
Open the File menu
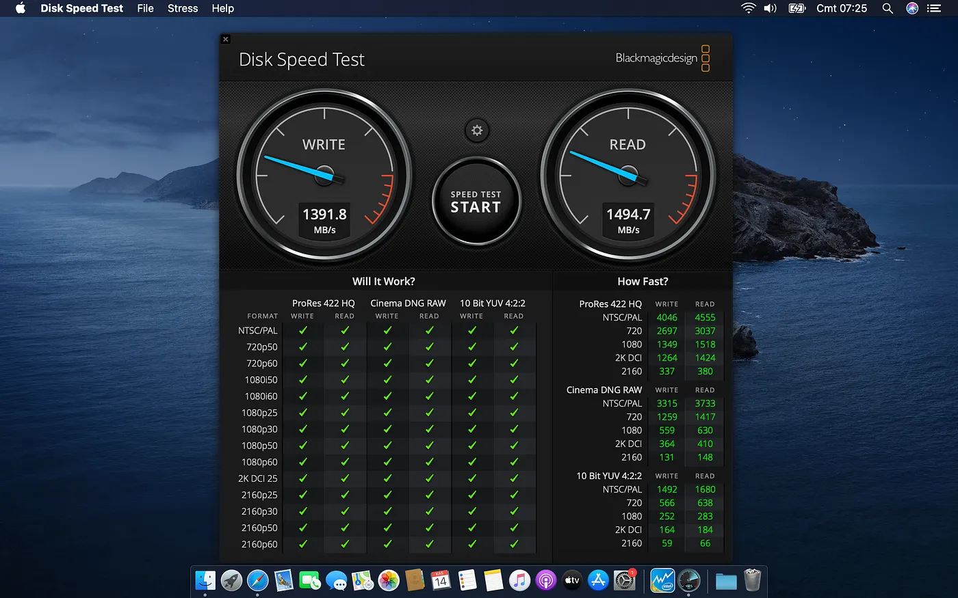(x=145, y=8)
